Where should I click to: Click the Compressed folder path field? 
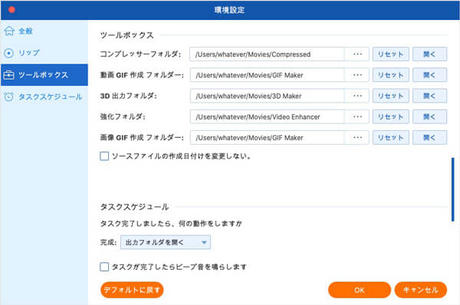[x=267, y=54]
